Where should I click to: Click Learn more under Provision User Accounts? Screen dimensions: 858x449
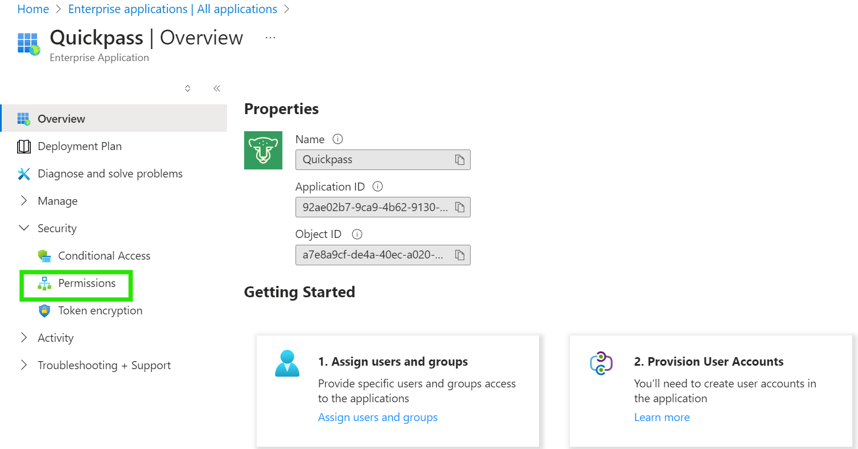(x=662, y=417)
